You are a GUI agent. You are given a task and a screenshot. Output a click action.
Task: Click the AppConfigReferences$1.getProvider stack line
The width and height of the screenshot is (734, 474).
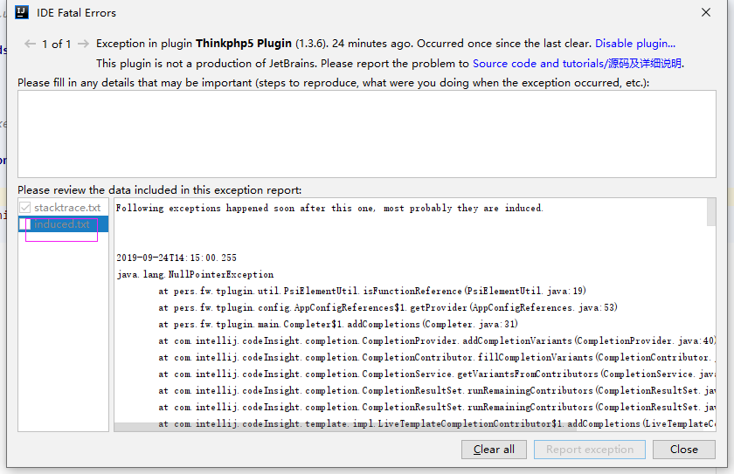388,307
